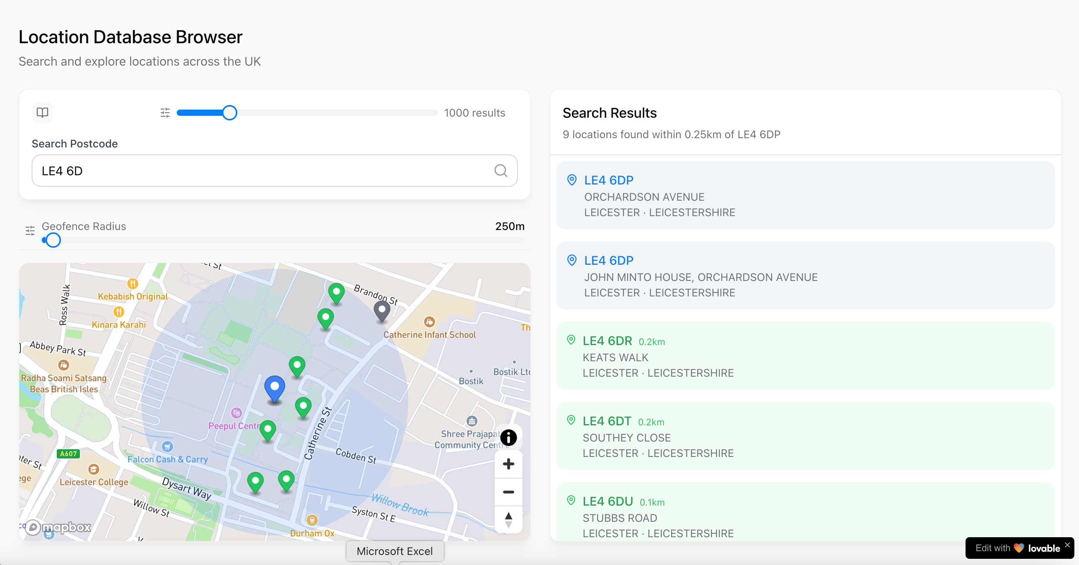The width and height of the screenshot is (1079, 565).
Task: Reset map bearing with compass button
Action: pos(508,519)
